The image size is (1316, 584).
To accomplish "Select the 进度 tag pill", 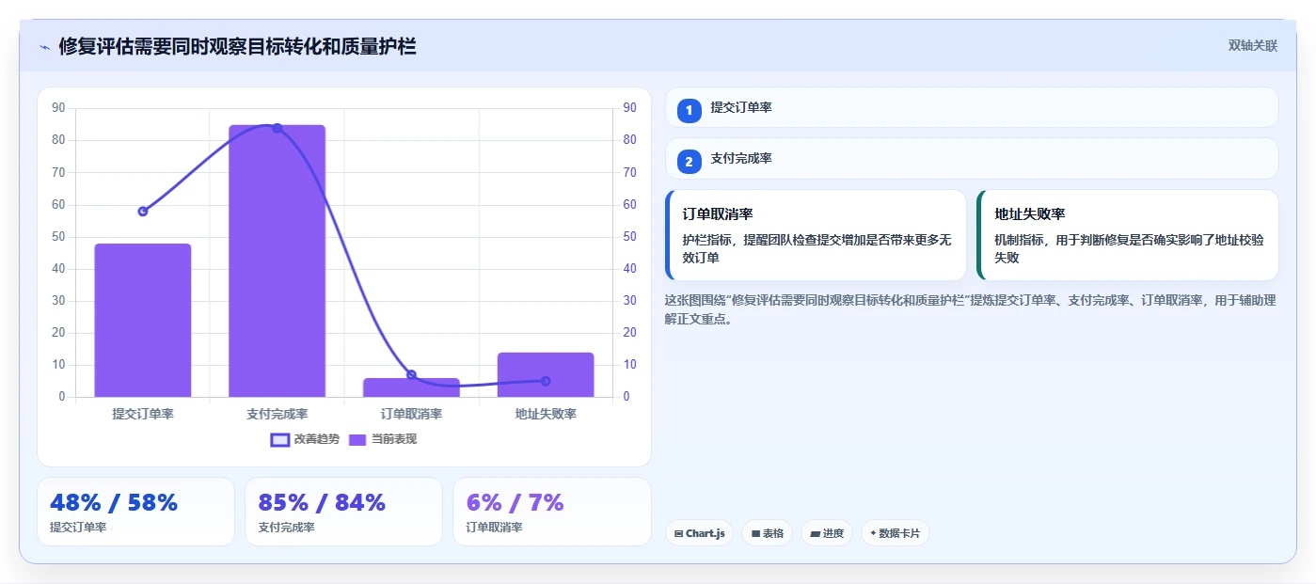I will 827,533.
